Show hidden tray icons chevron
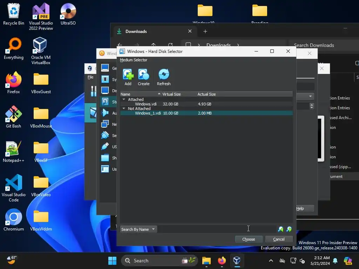The width and height of the screenshot is (359, 269). tap(271, 261)
